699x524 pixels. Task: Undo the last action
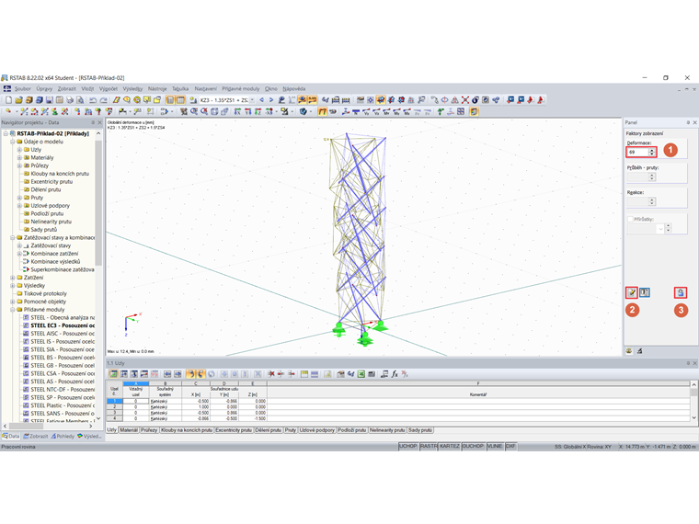click(93, 100)
